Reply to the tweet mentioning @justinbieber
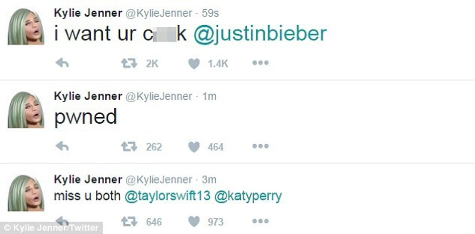The height and width of the screenshot is (234, 475). point(62,63)
